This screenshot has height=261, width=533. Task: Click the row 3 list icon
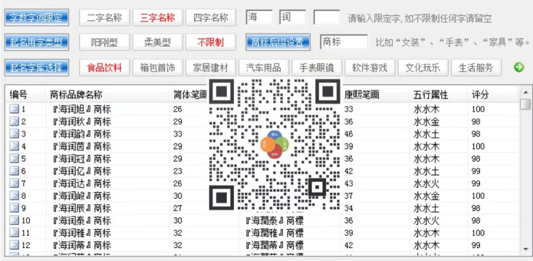tap(14, 134)
